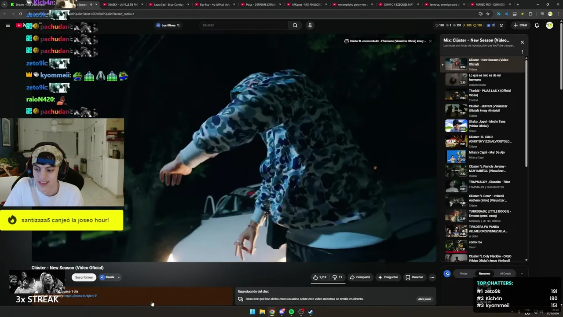Open the Chrome profile avatar
This screenshot has height=317, width=563.
pyautogui.click(x=550, y=14)
